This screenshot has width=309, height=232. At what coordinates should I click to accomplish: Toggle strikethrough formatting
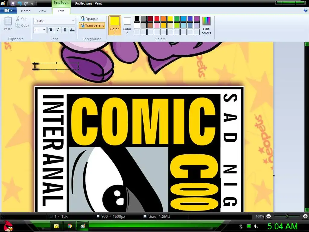coord(72,30)
